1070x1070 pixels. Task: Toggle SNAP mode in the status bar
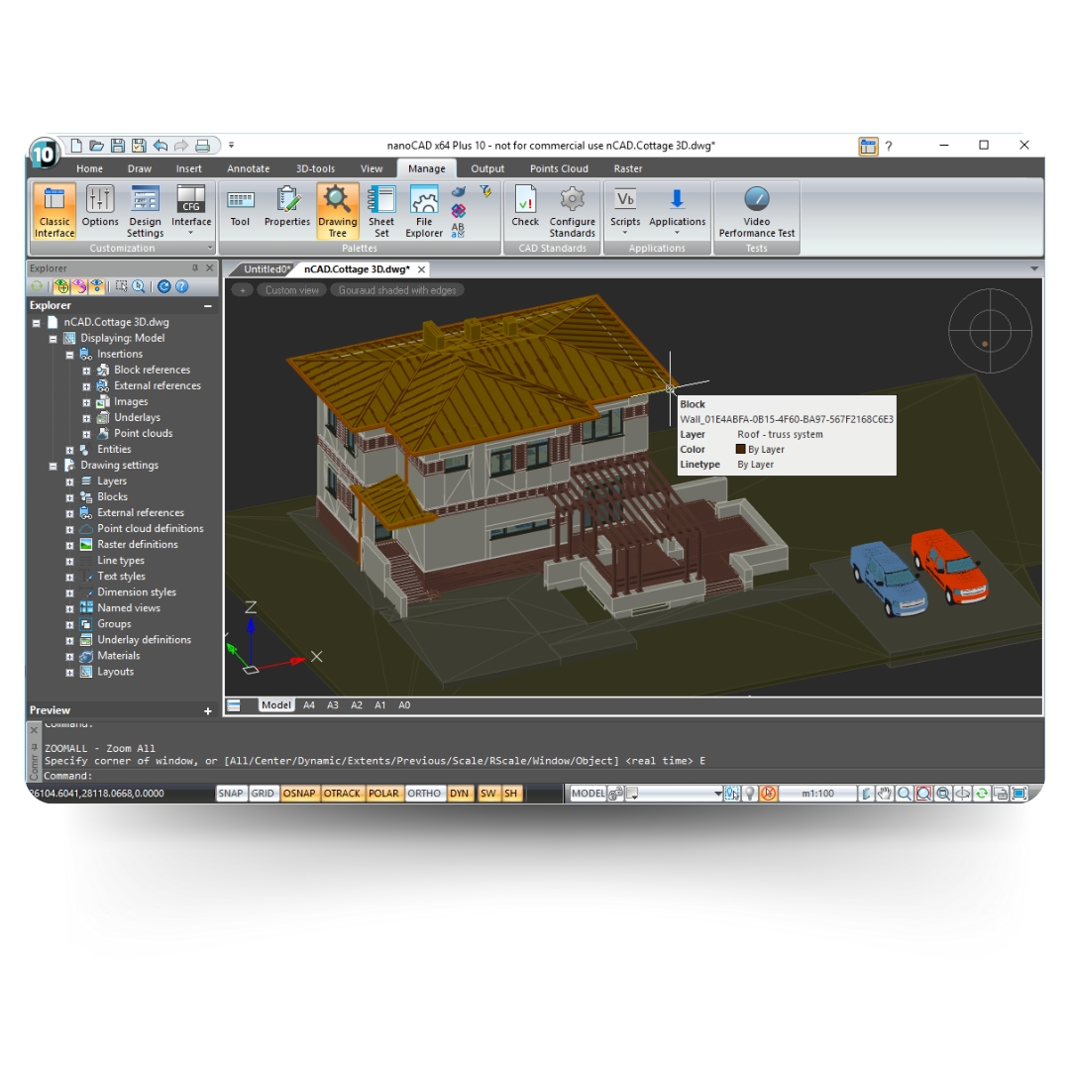tap(230, 793)
